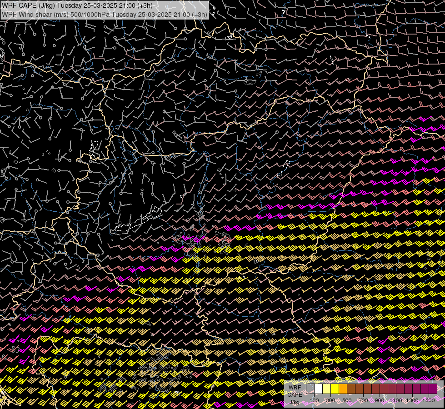The width and height of the screenshot is (445, 409).
Task: Click the orange CAPE legend swatch
Action: tap(343, 389)
